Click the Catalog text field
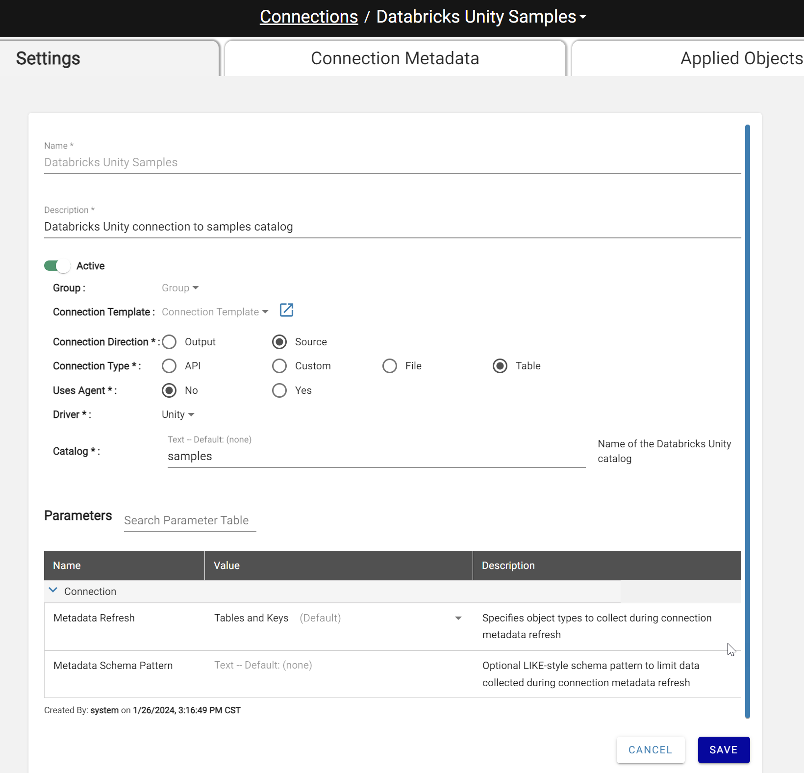Screen dimensions: 804x773 [x=377, y=456]
